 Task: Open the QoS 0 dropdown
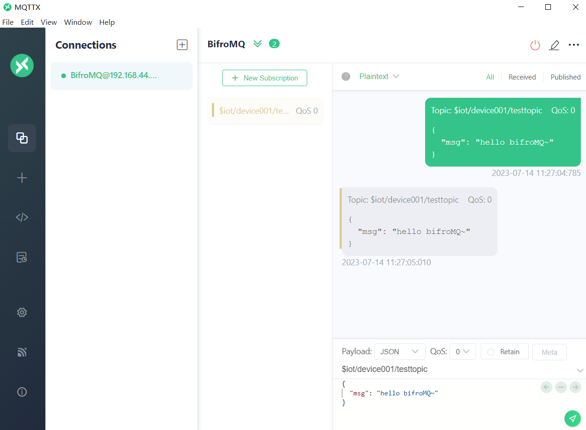click(463, 351)
